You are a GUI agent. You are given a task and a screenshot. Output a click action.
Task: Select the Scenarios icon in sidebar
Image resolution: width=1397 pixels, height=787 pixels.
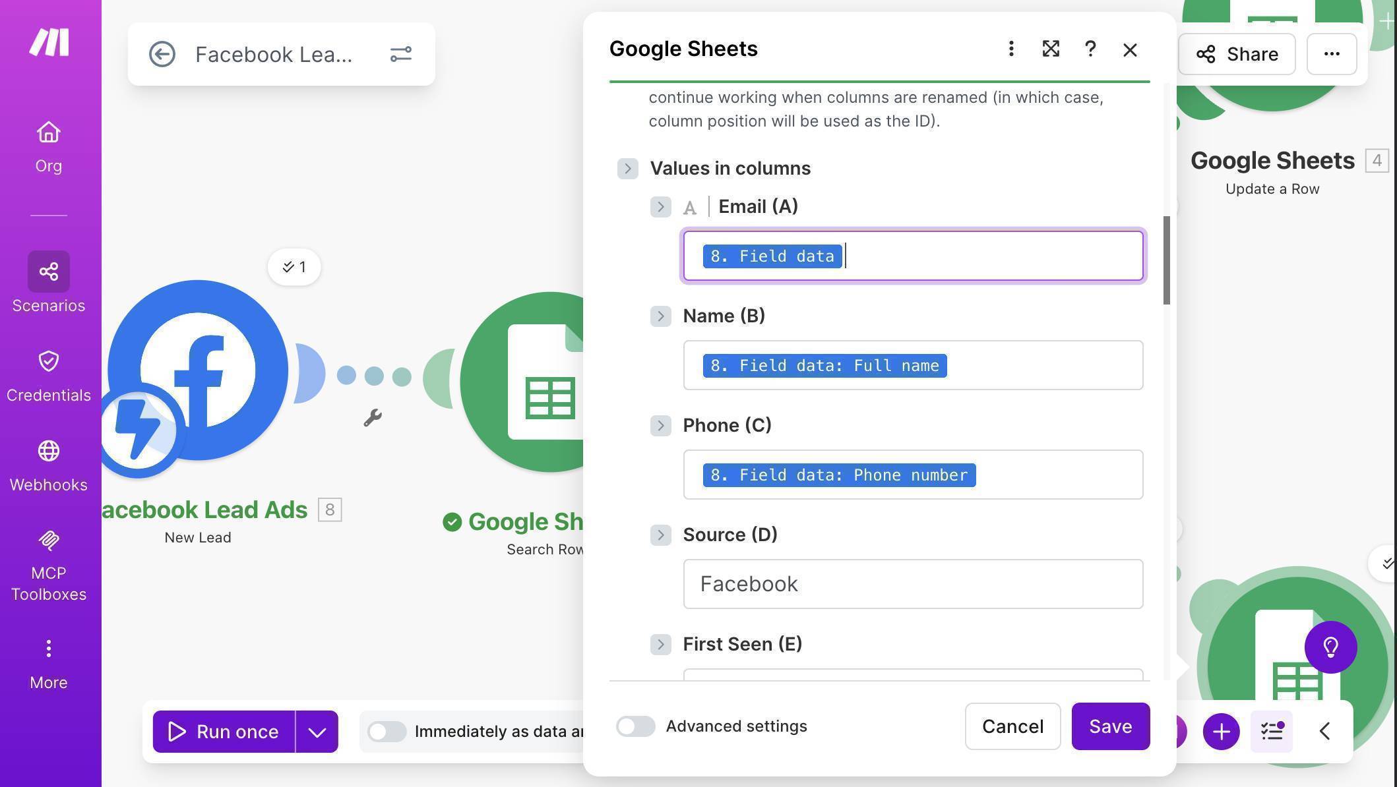[48, 271]
